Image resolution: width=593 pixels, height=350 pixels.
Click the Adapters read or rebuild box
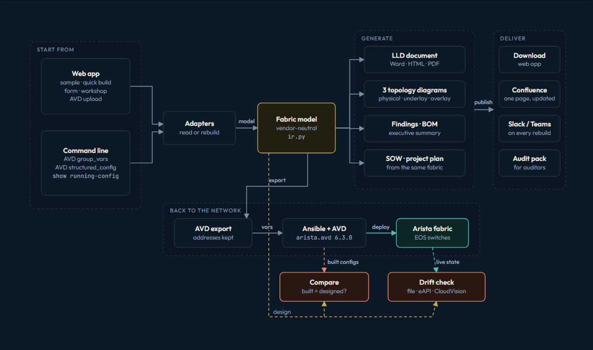(199, 128)
